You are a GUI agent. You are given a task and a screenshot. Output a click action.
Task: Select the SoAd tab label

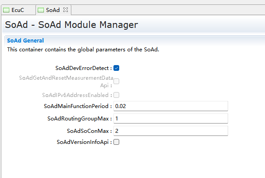coord(53,10)
